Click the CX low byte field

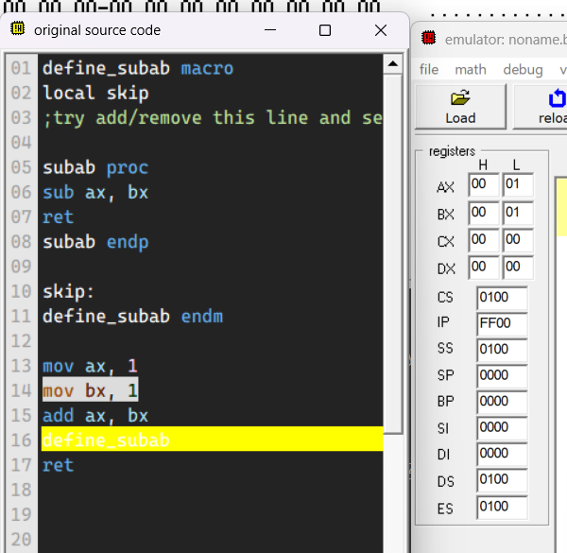(518, 240)
